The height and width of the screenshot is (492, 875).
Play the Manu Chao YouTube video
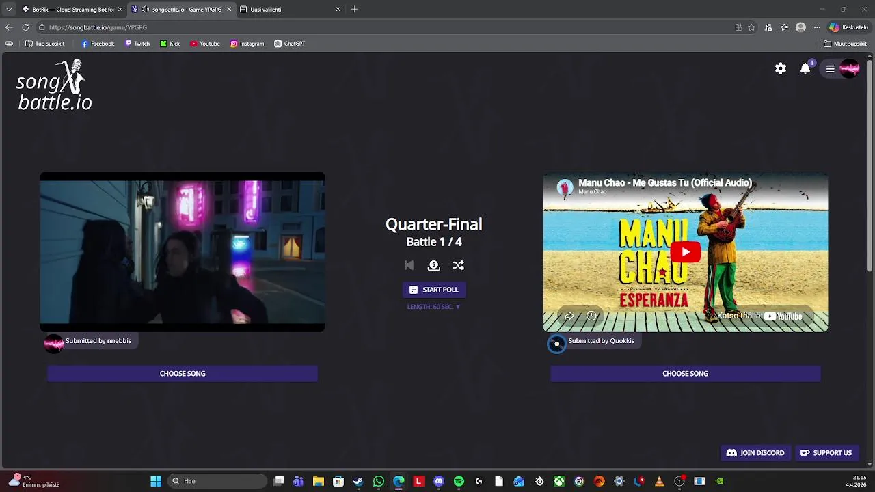pyautogui.click(x=685, y=251)
